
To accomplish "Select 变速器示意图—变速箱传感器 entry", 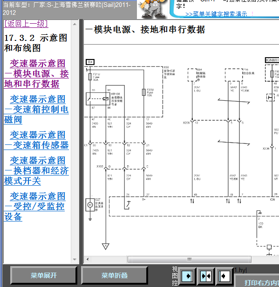I will coord(36,140).
